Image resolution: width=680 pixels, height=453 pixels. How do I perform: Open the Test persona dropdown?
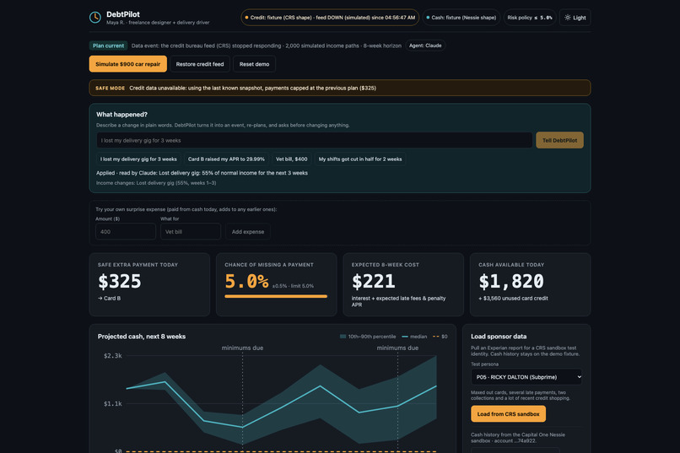click(526, 377)
